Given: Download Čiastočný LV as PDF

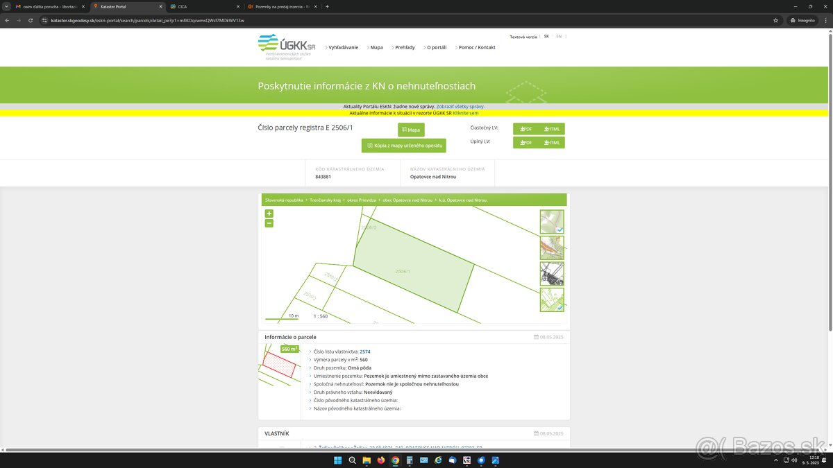Looking at the screenshot, I should (x=525, y=129).
